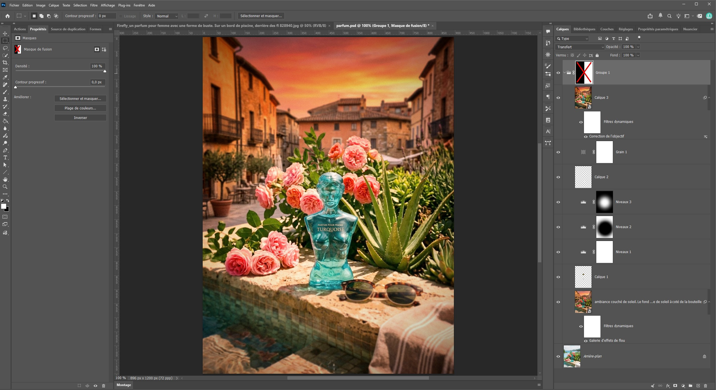Open the Opacité value dropdown arrow
Image resolution: width=716 pixels, height=390 pixels.
click(638, 47)
